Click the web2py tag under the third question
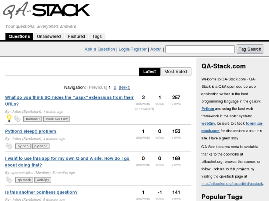Screen dimensions: 269x201 (43, 180)
